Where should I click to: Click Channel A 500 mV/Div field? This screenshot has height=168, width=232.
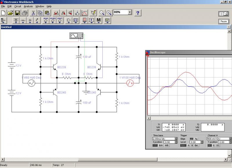[218, 139]
